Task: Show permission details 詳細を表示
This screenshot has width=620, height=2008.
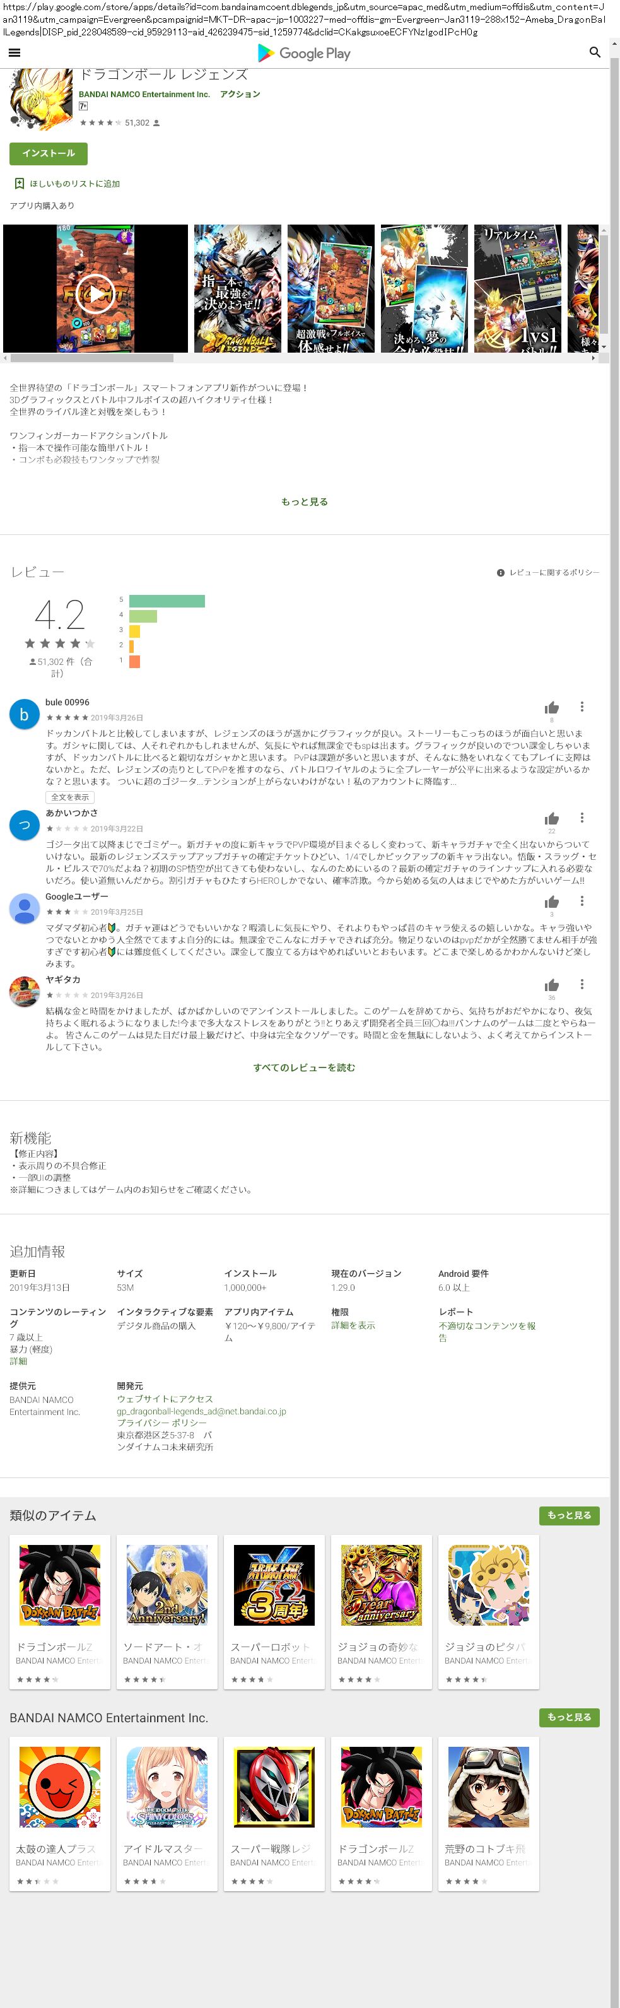Action: point(353,1325)
